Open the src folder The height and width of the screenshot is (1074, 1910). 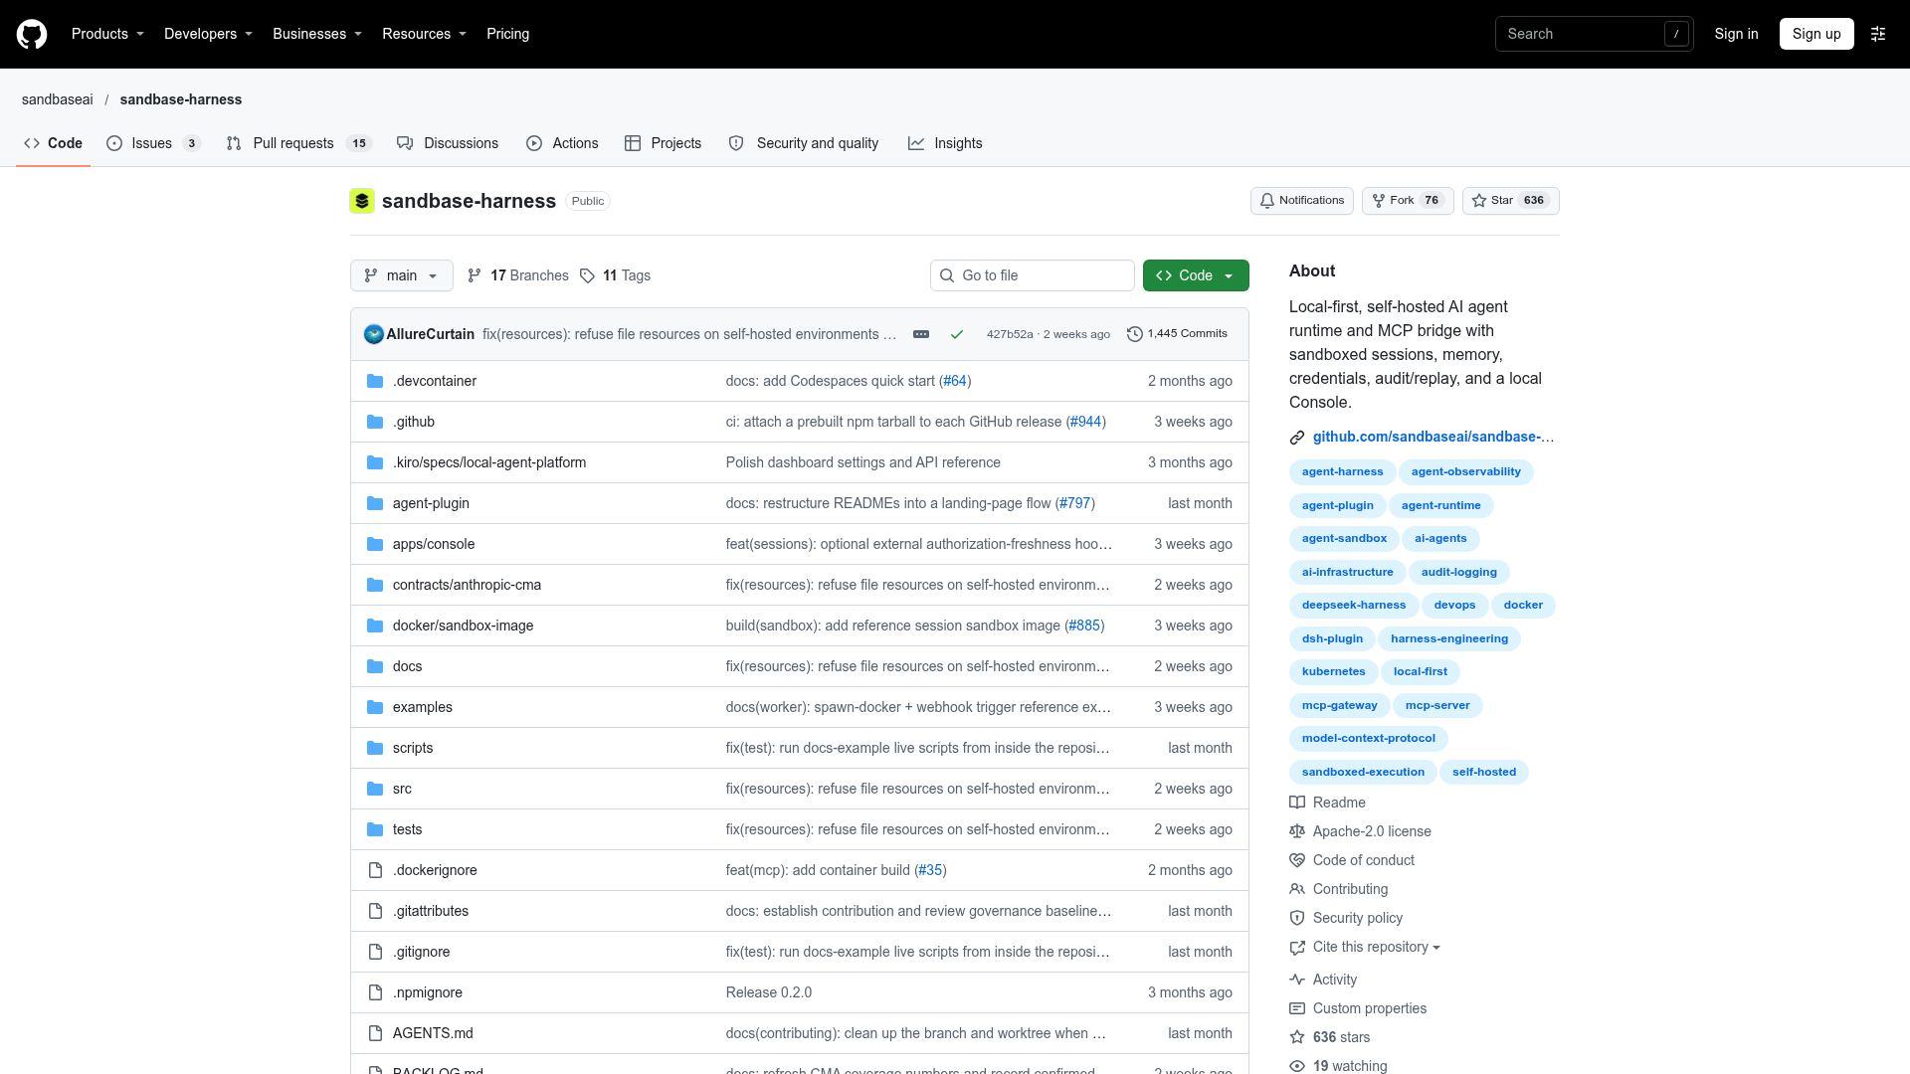402,789
